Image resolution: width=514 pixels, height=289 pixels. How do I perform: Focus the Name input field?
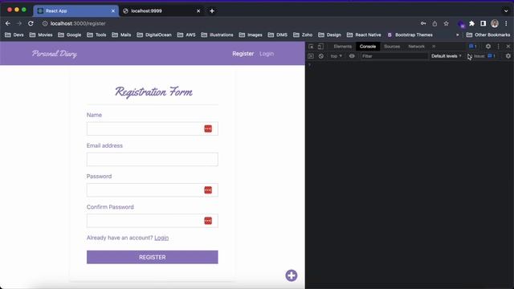[x=152, y=128]
